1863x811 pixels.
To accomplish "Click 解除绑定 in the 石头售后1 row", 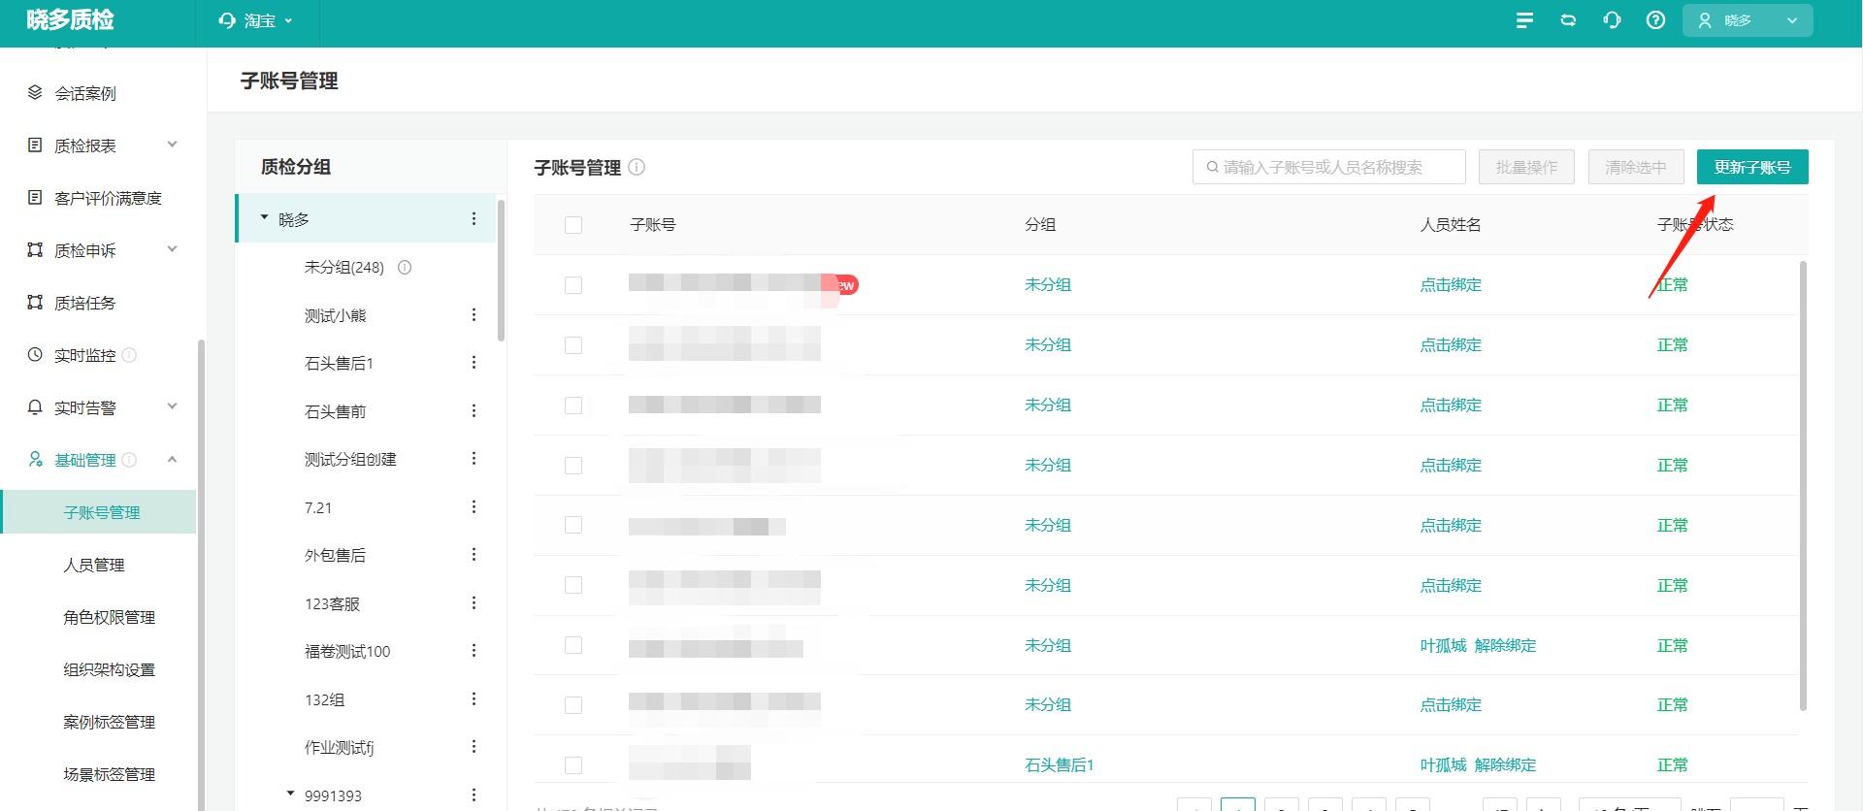I will coord(1505,764).
